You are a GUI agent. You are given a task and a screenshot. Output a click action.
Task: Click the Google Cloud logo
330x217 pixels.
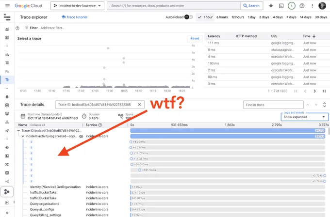29,6
